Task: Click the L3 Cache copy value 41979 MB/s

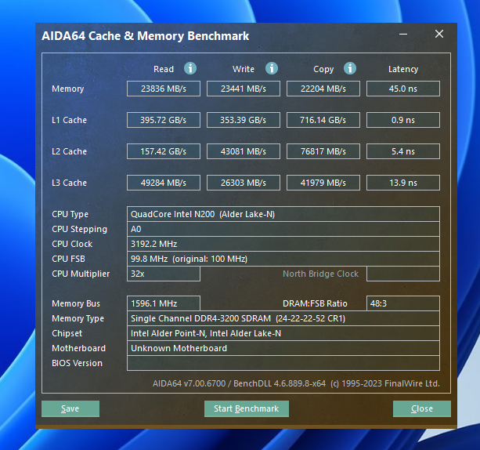Action: pos(323,183)
